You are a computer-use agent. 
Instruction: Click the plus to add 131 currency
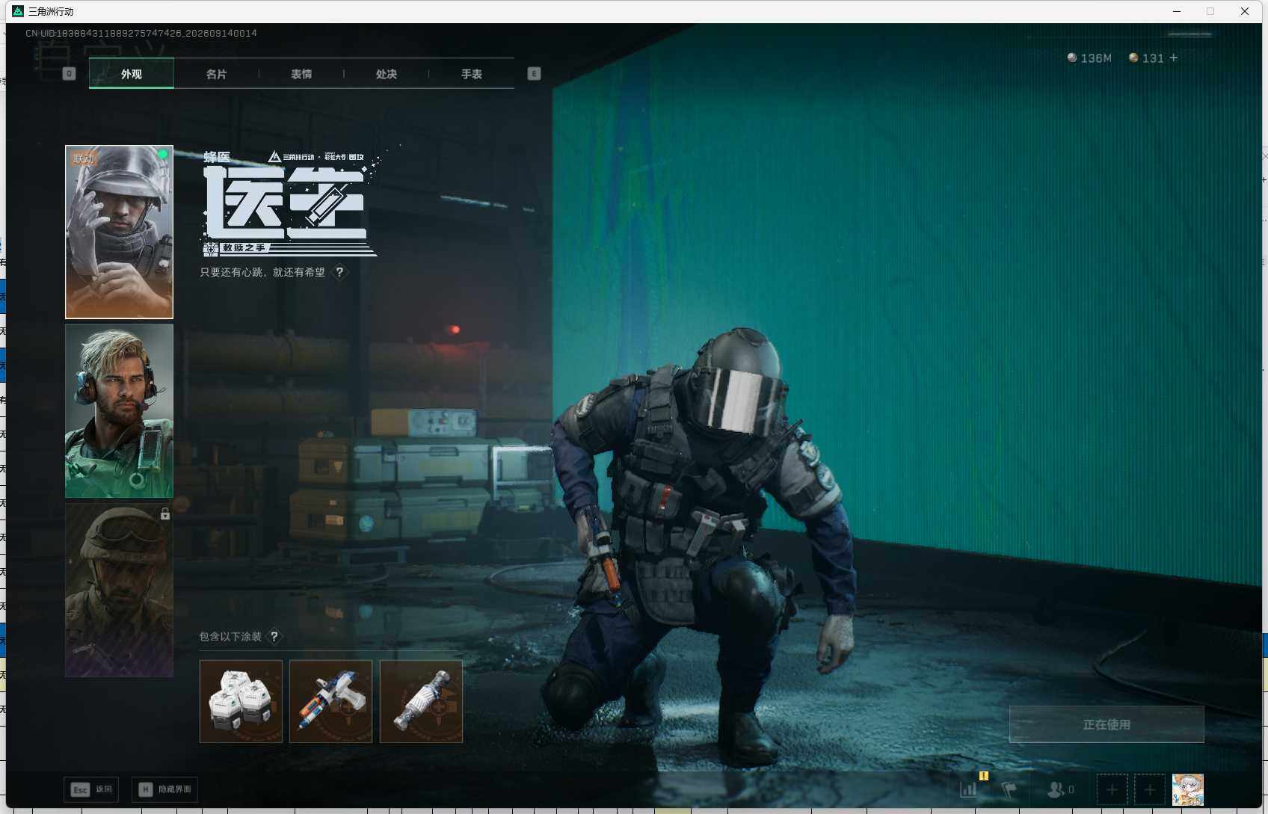[1174, 58]
